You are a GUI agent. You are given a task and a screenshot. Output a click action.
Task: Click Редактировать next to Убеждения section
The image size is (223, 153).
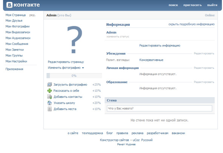coord(204,54)
